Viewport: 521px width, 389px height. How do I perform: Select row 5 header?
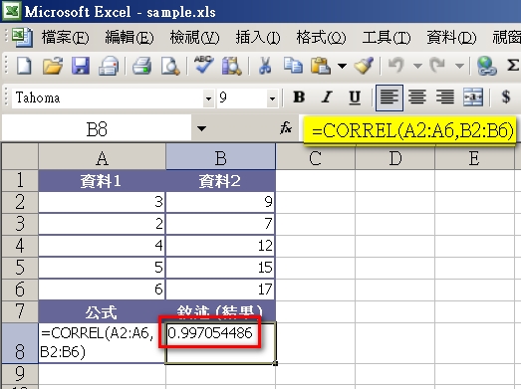(x=20, y=268)
